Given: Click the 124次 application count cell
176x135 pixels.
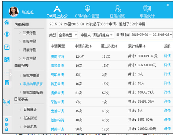Looking at the screenshot, I should point(80,57).
